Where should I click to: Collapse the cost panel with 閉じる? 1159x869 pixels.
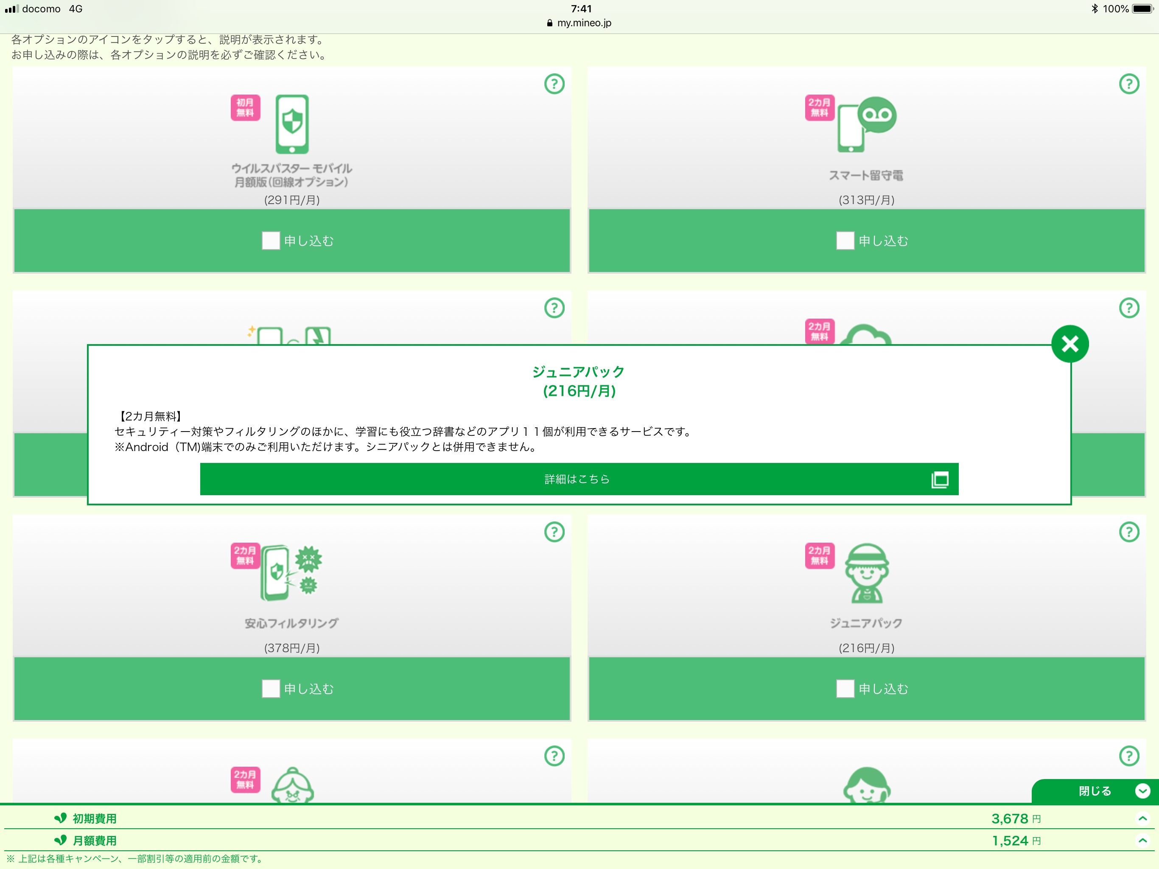point(1095,791)
